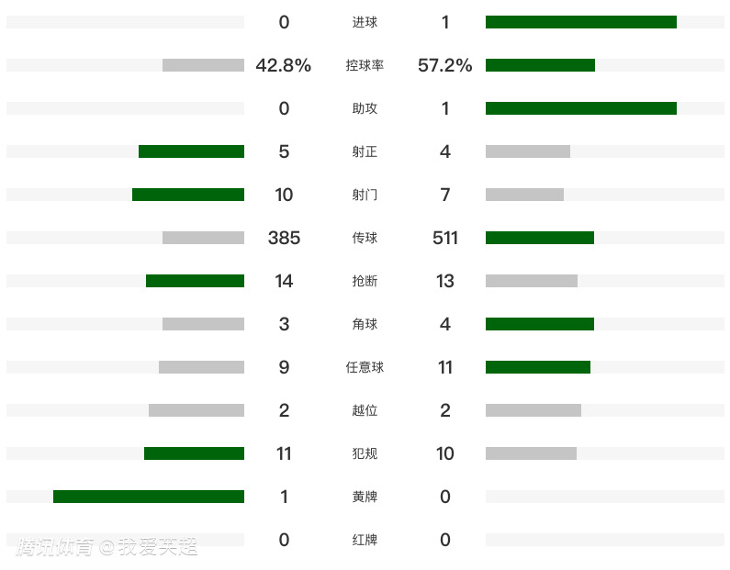
Task: Click the left green bar for 抢断
Action: (195, 281)
